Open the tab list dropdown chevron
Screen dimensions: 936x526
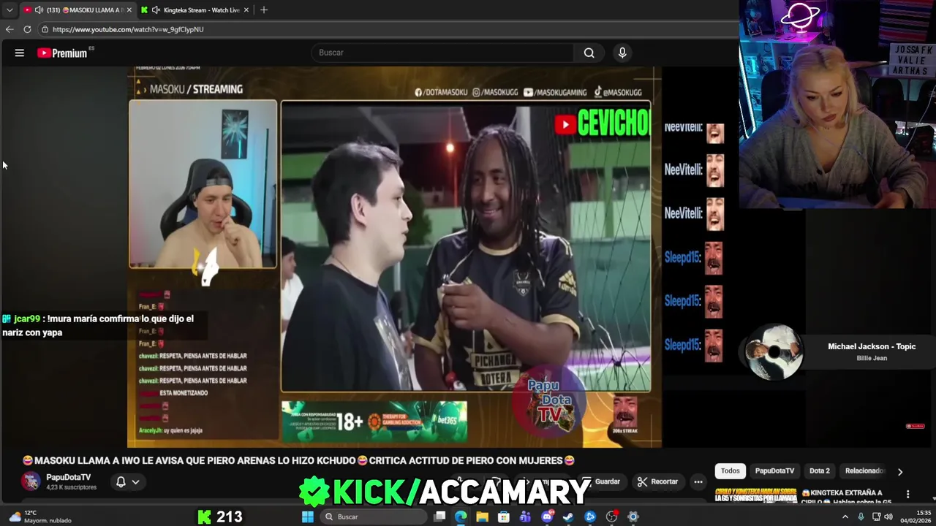tap(10, 10)
